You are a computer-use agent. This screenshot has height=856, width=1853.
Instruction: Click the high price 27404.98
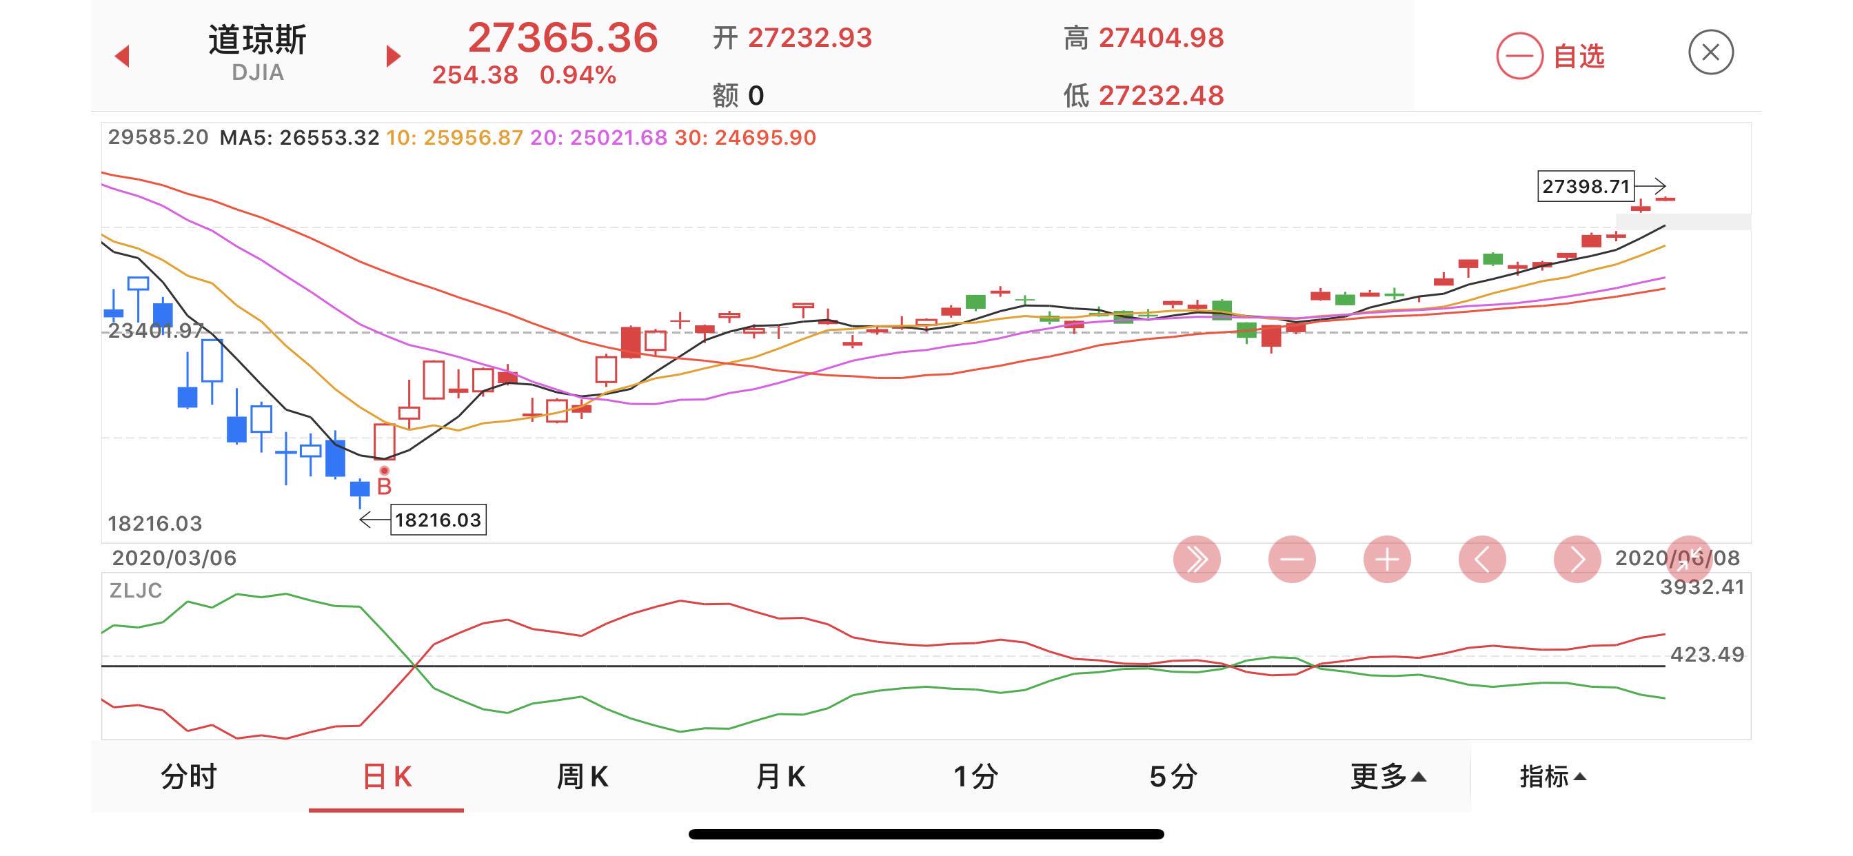coord(1161,37)
